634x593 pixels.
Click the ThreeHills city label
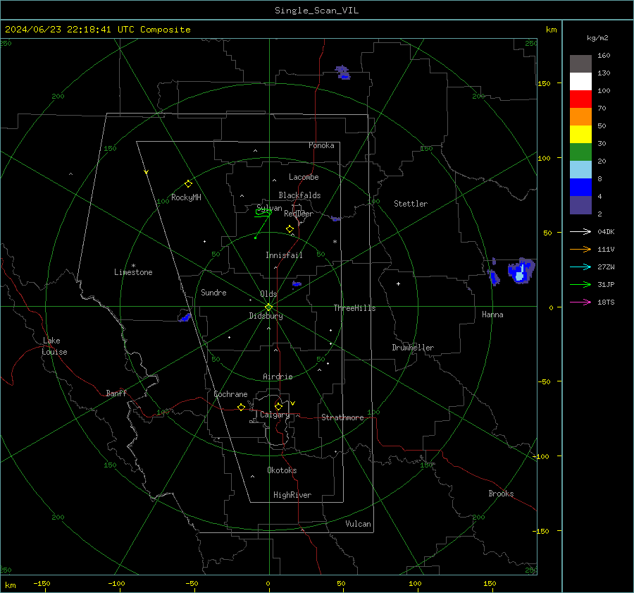coord(354,308)
